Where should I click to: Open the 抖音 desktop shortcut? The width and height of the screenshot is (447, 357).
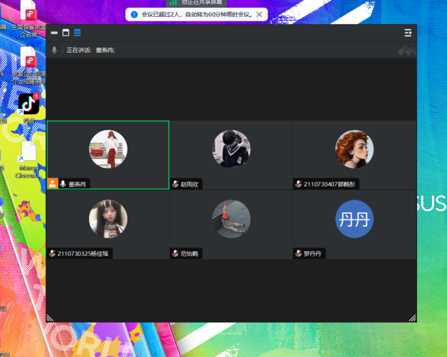29,109
